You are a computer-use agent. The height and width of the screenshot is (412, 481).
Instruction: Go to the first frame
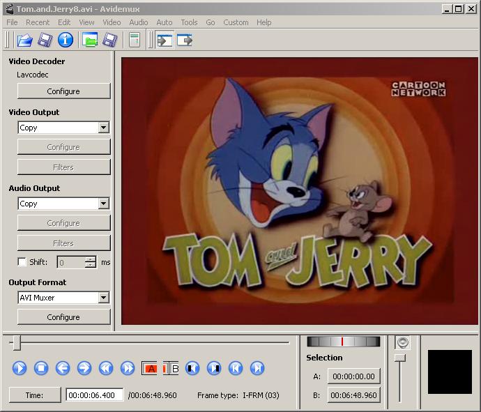236,368
